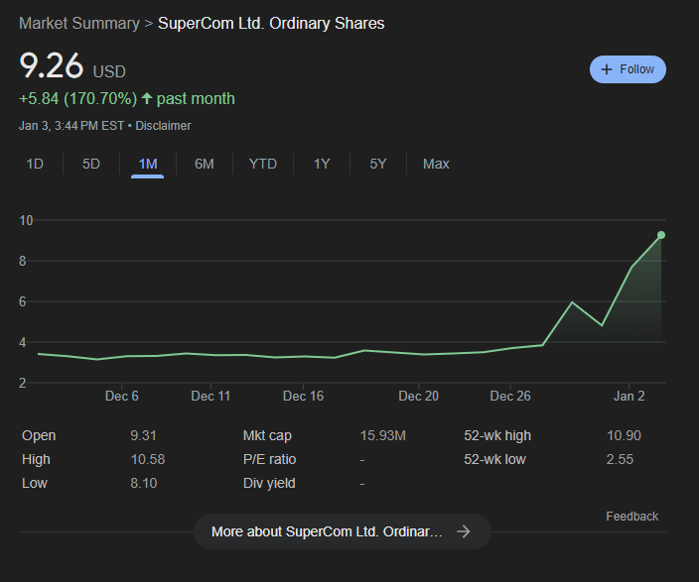Click the Feedback link
The image size is (699, 582).
631,517
